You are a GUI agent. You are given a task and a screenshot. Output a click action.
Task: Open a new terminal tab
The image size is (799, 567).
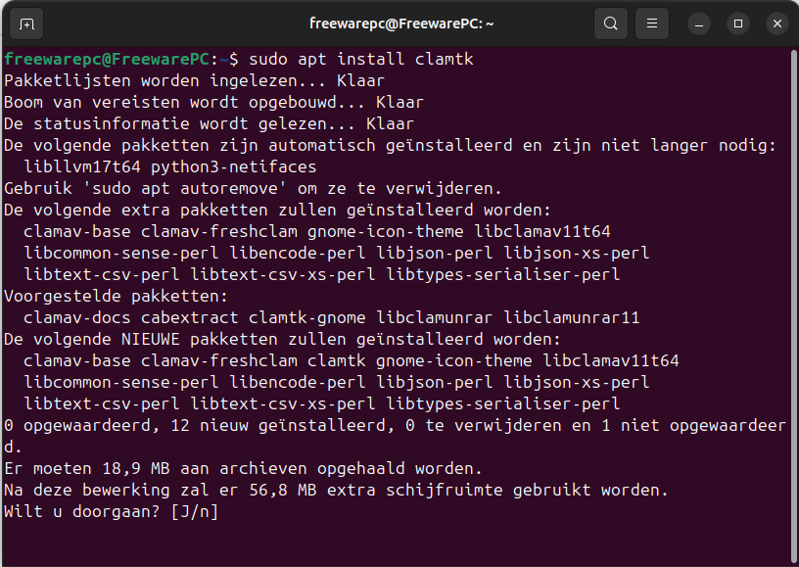click(x=26, y=24)
